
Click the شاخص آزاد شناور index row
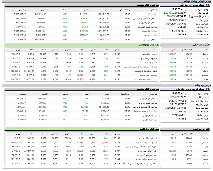[x=150, y=31]
